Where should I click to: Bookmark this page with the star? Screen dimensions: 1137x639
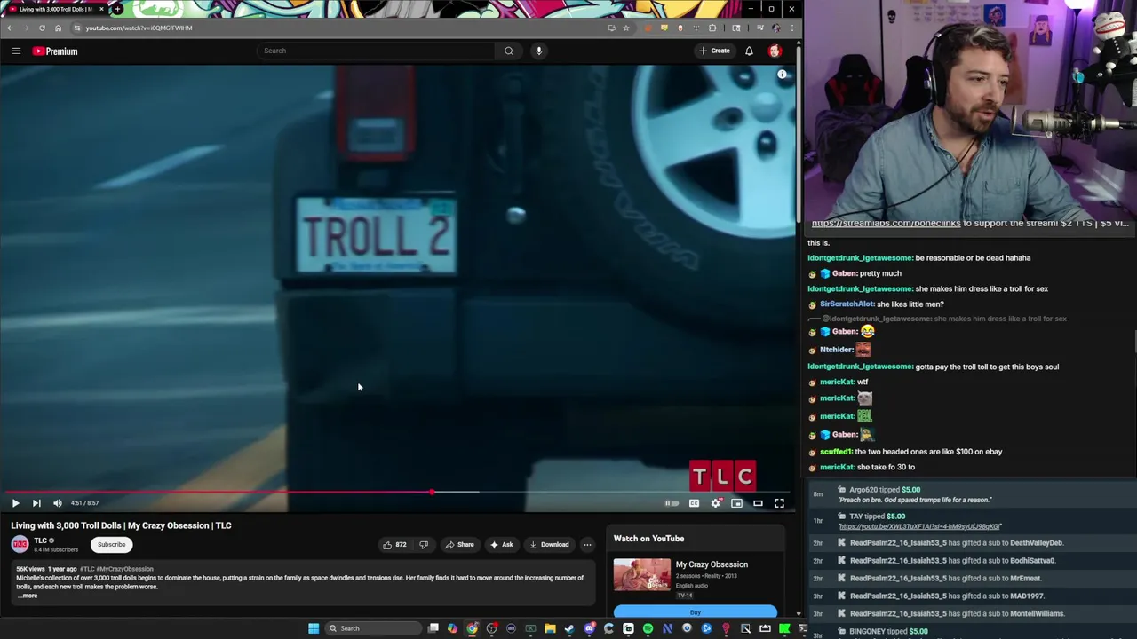[x=625, y=28]
